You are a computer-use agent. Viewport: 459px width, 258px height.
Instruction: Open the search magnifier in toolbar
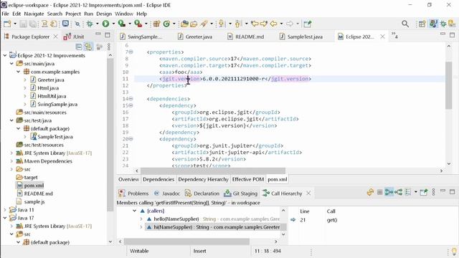[405, 24]
